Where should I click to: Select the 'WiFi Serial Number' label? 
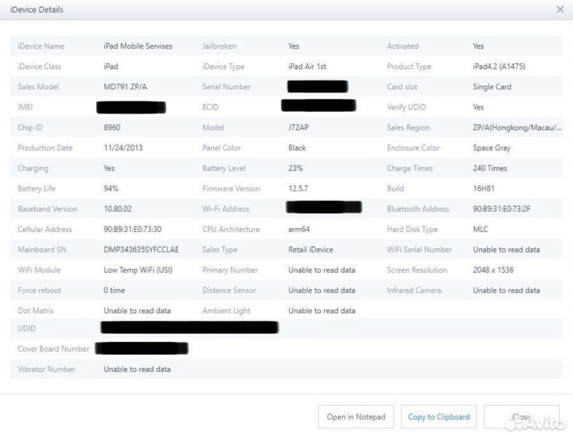420,250
